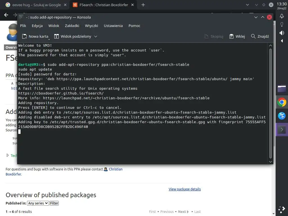Click the Filter button
The image size is (288, 216).
pyautogui.click(x=54, y=203)
